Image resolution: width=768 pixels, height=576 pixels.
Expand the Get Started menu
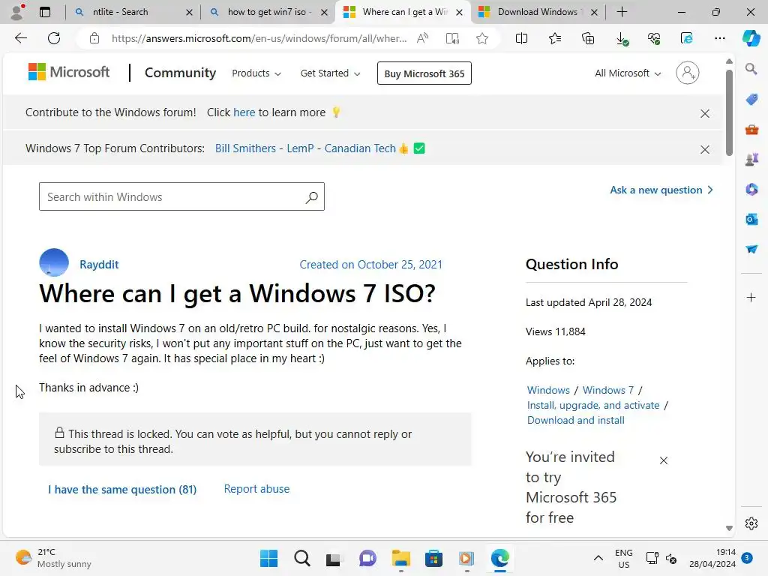click(330, 73)
